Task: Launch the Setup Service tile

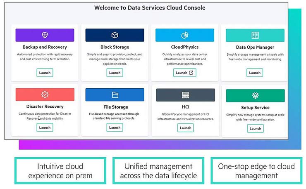Action: pyautogui.click(x=255, y=128)
